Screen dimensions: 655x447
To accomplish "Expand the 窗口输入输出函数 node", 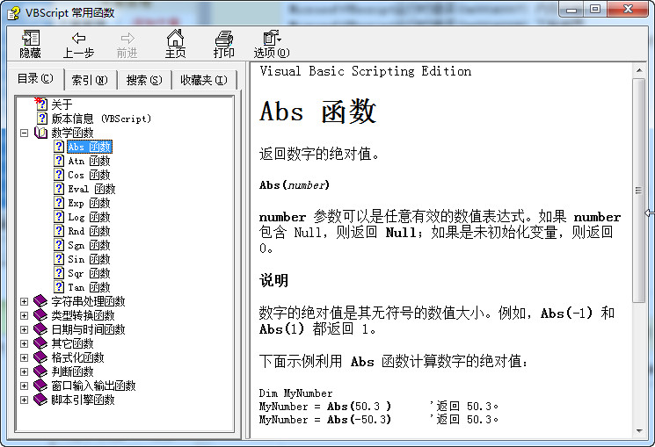I will (x=25, y=386).
